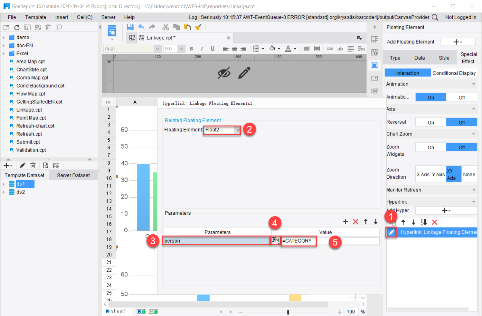This screenshot has width=482, height=316.
Task: Switch Reversal to On
Action: pyautogui.click(x=431, y=122)
